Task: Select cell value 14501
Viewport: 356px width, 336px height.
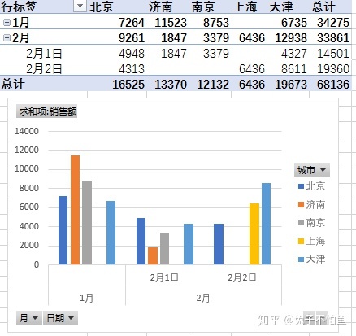Action: click(333, 54)
